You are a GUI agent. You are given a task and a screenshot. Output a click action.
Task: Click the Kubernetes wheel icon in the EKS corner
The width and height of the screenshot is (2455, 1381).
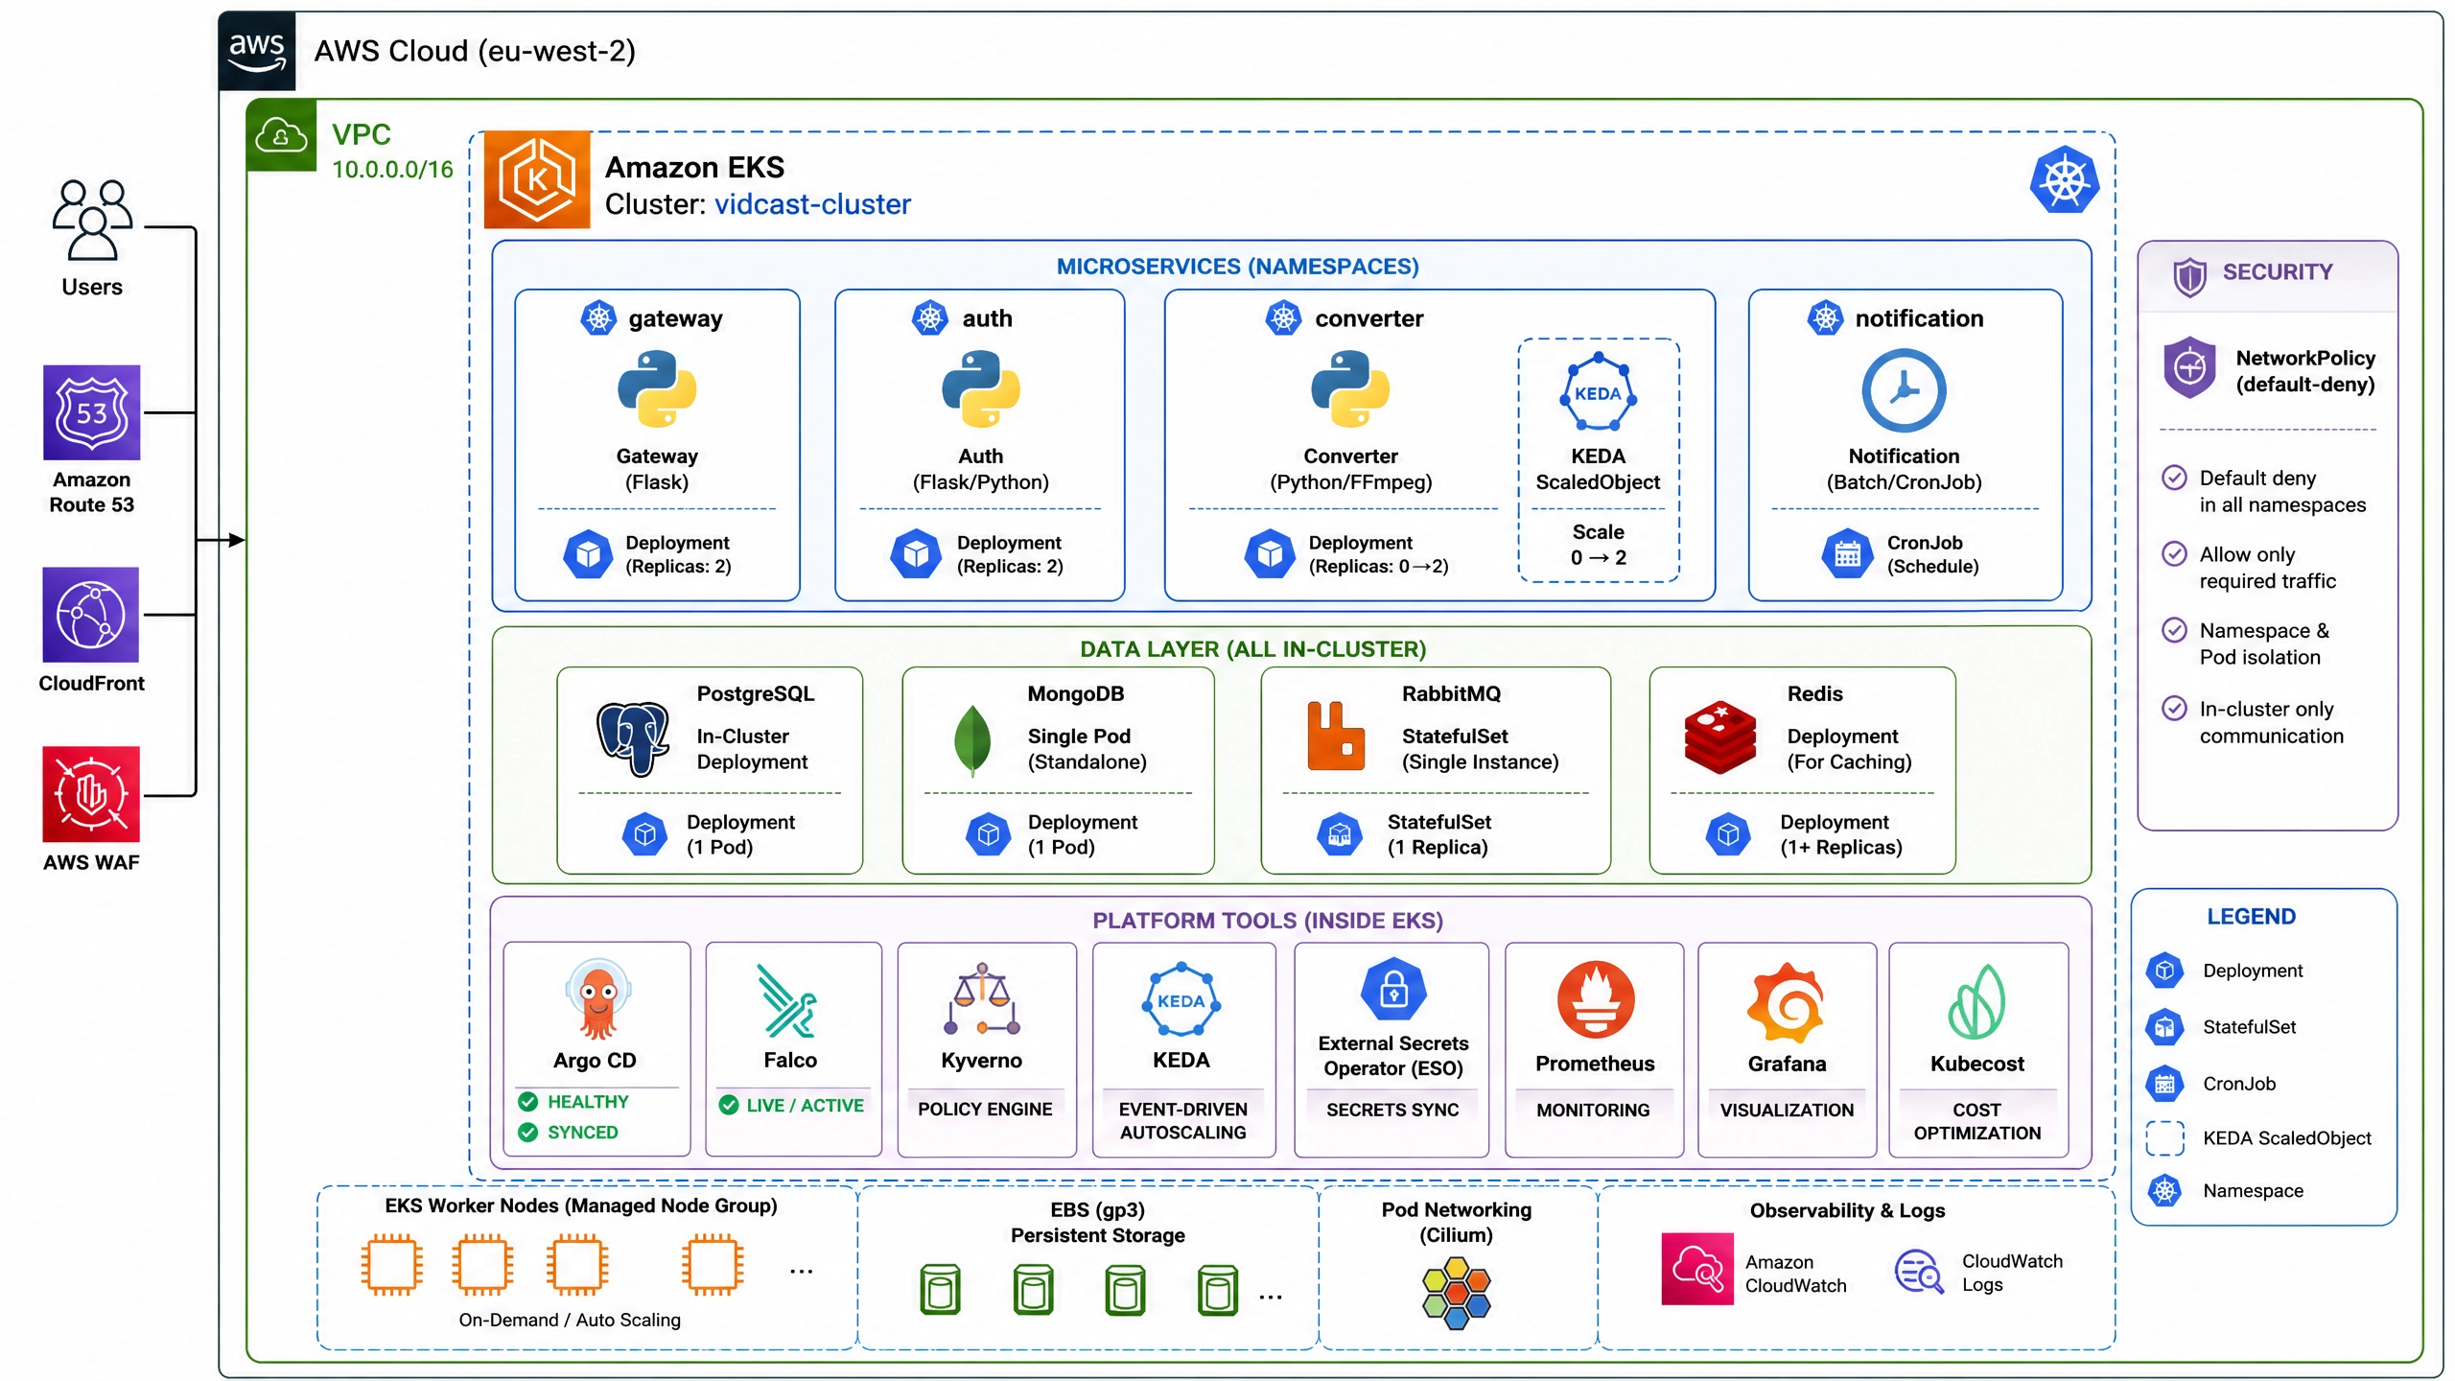[2064, 179]
